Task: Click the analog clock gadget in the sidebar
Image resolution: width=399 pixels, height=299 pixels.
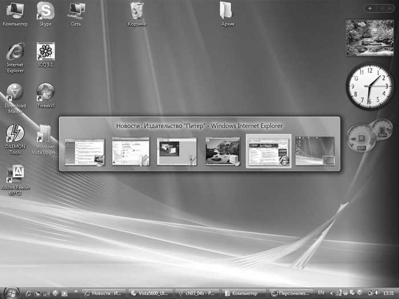Action: 369,86
